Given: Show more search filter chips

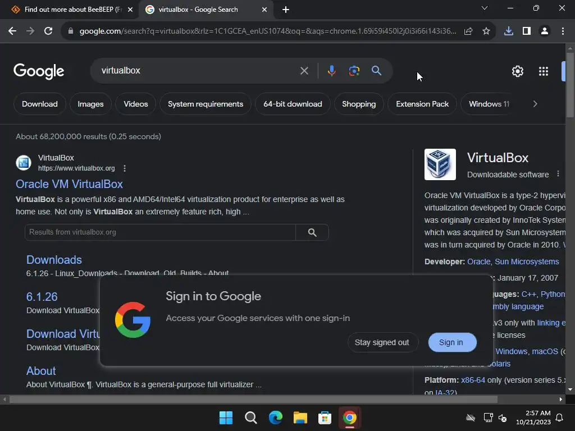Looking at the screenshot, I should (x=535, y=104).
